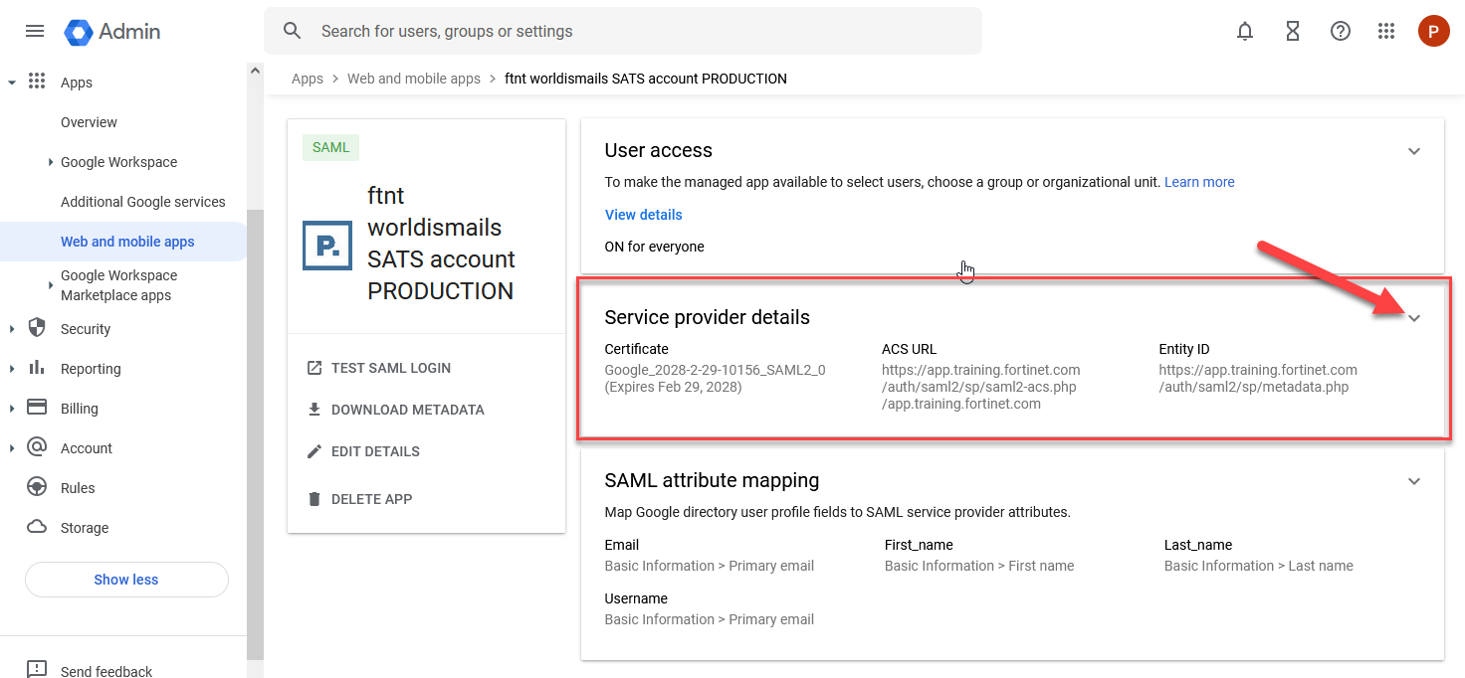
Task: Click the Apps breadcrumb link
Action: 308,79
